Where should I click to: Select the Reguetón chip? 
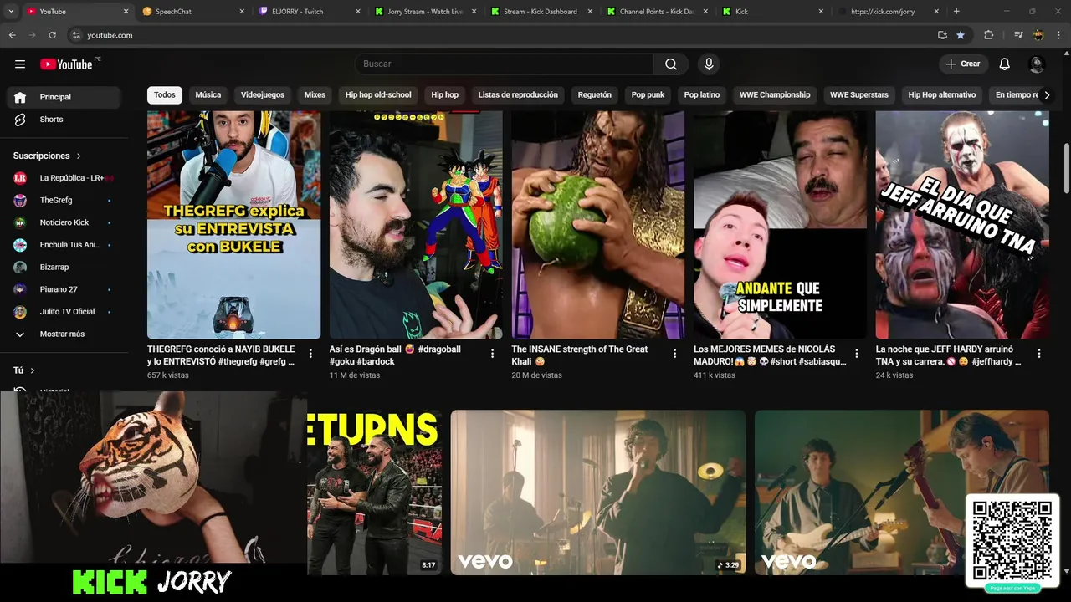595,95
